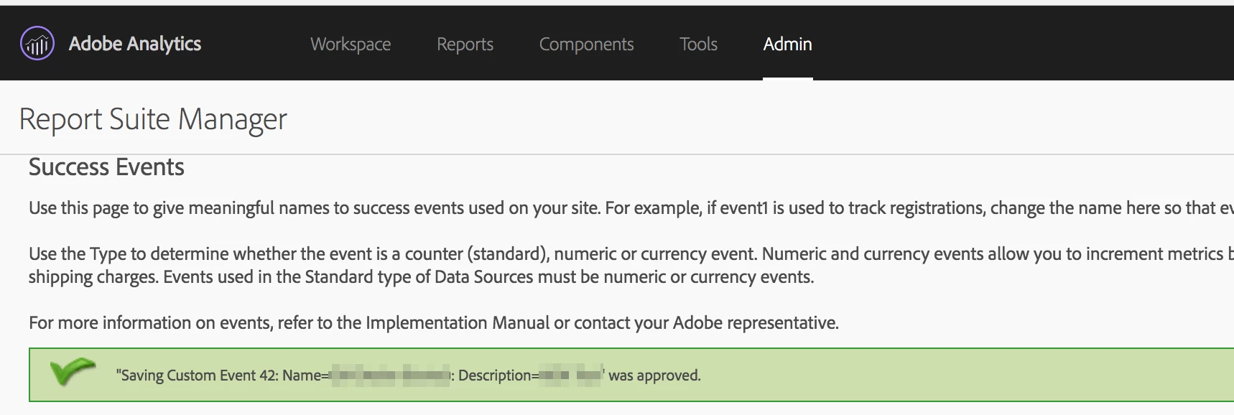This screenshot has width=1234, height=415.
Task: Click the "Saving Custom Event 42" message text
Action: point(198,376)
